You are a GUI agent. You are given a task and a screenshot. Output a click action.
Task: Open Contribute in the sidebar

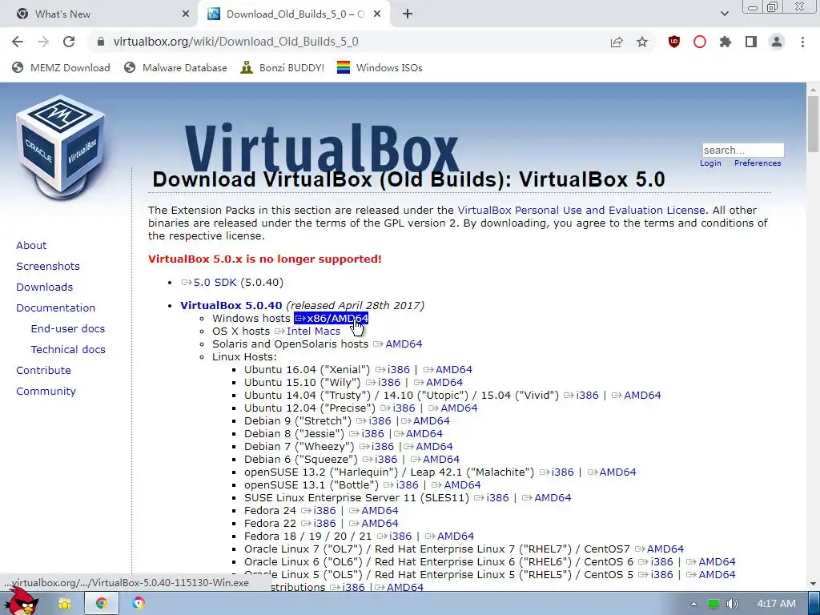click(x=43, y=370)
